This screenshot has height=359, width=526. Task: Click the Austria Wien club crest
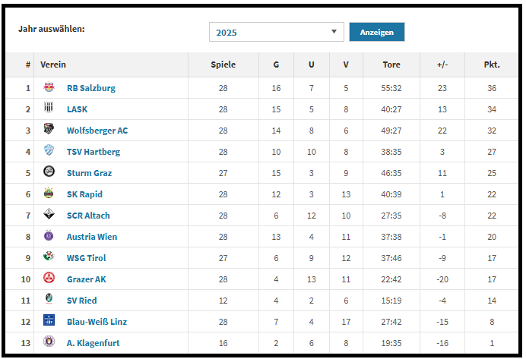pyautogui.click(x=49, y=236)
